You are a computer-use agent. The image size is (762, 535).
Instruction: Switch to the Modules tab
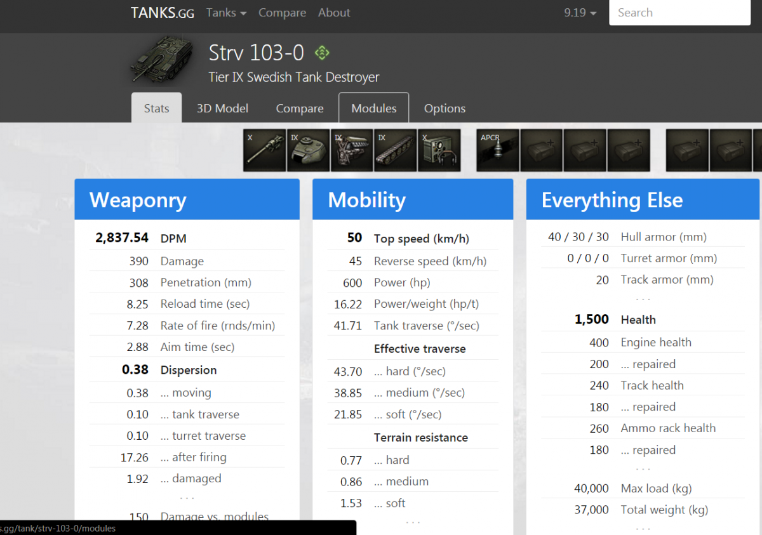click(374, 108)
